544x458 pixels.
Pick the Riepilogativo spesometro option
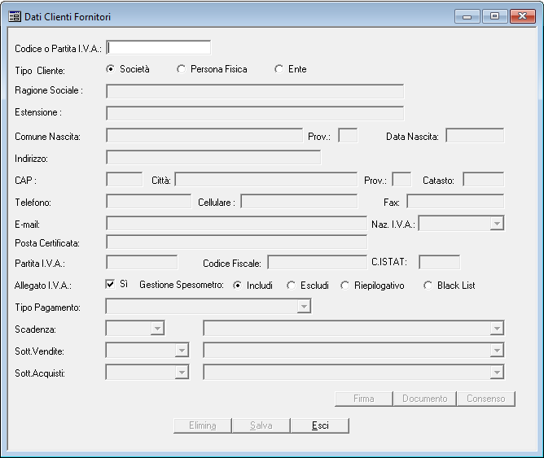pos(345,286)
